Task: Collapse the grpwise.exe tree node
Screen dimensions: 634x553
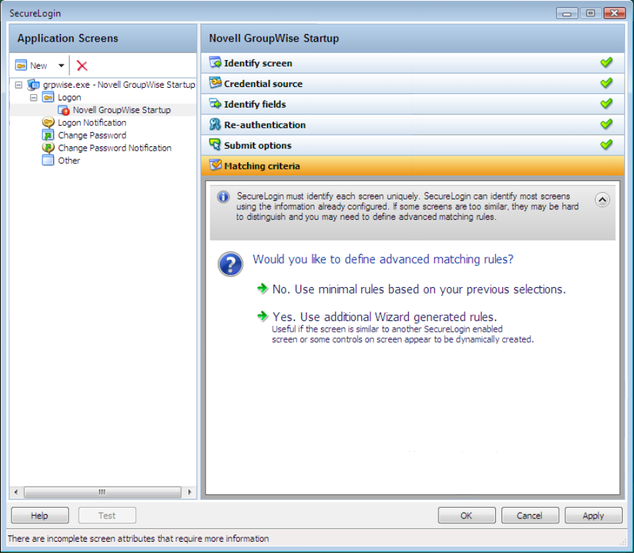Action: [x=18, y=85]
